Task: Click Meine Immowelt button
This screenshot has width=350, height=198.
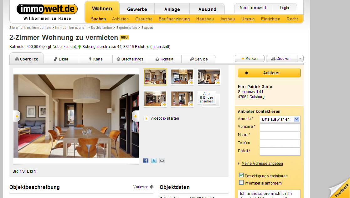Action: (x=253, y=8)
